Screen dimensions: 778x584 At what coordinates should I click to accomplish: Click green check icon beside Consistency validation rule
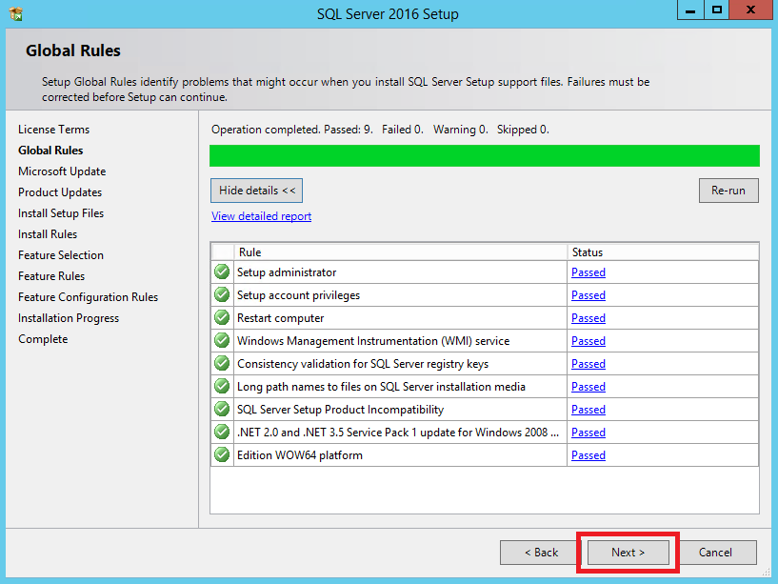pyautogui.click(x=222, y=364)
